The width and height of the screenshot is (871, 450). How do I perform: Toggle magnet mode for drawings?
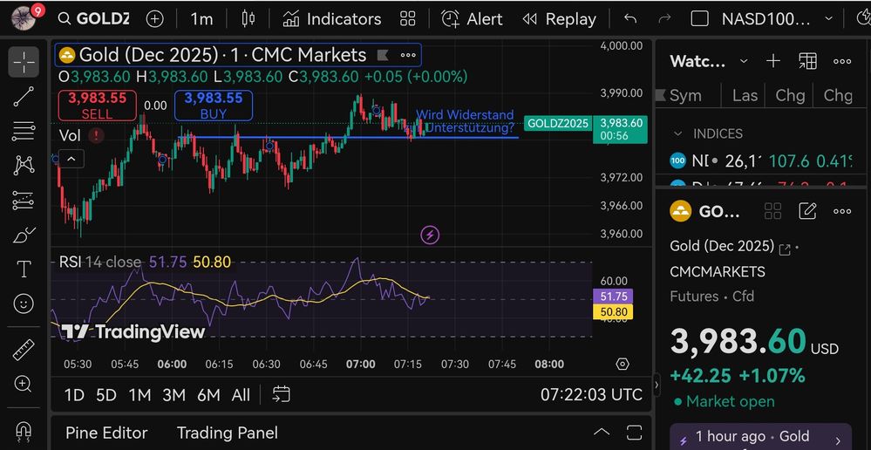coord(24,430)
